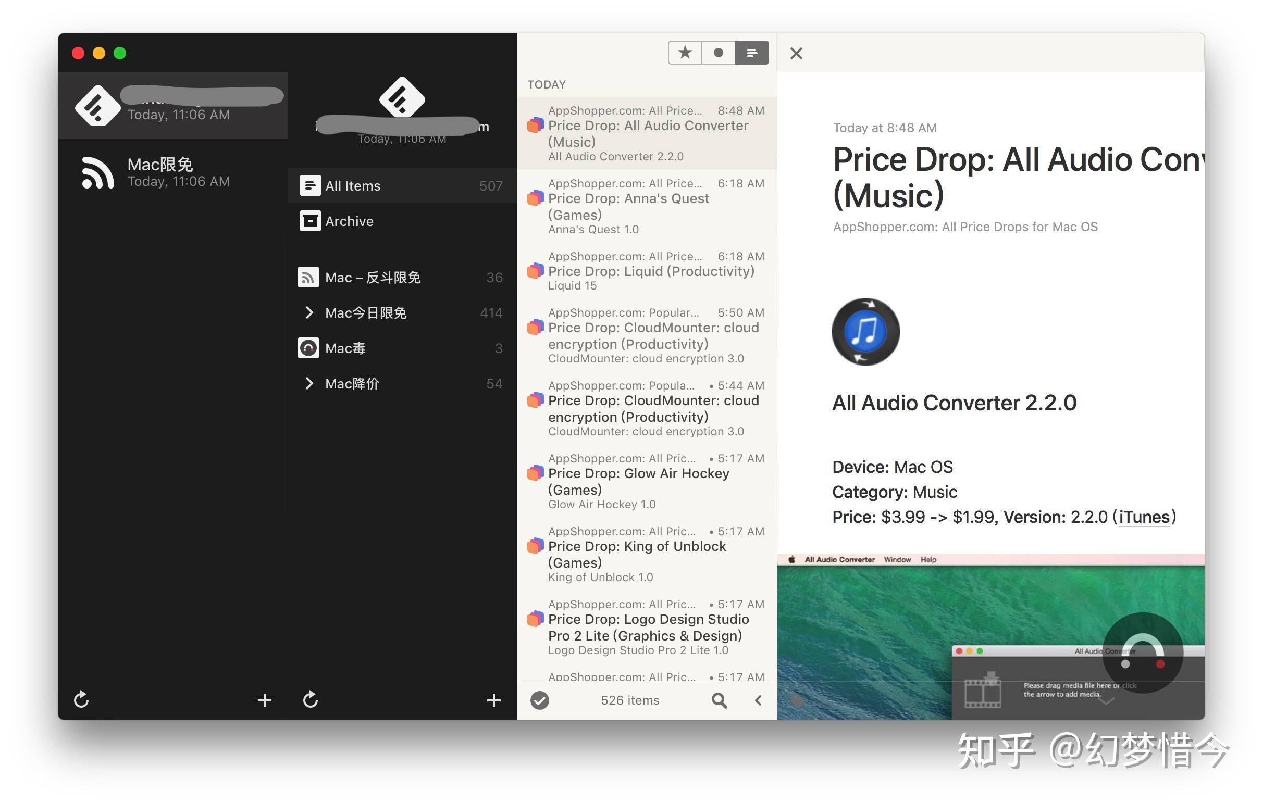The width and height of the screenshot is (1263, 803).
Task: Open Logo Design Studio Pro 2 Lite article
Action: [647, 626]
